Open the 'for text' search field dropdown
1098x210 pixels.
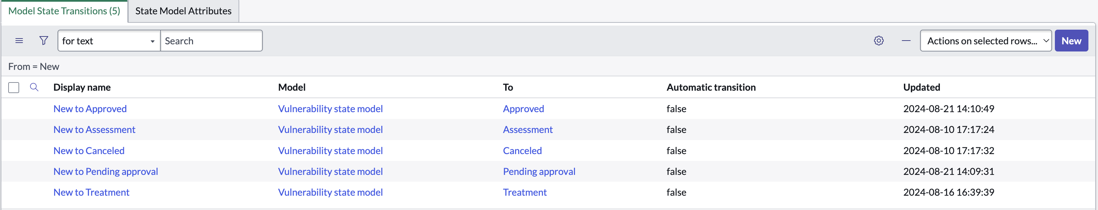point(109,41)
